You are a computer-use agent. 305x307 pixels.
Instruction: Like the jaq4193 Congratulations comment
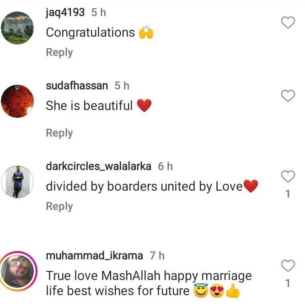[x=288, y=22]
